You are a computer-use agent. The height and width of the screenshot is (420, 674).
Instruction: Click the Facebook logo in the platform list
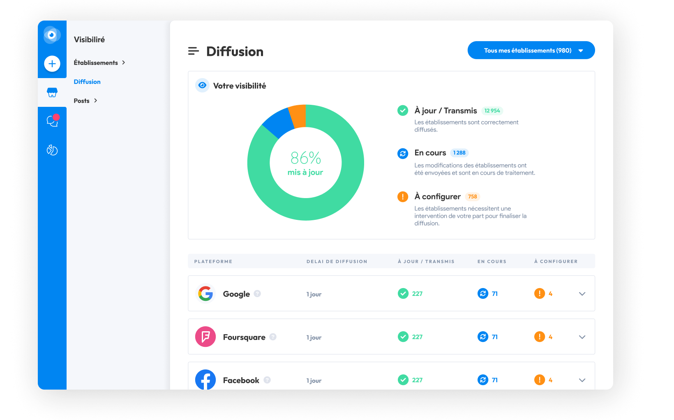click(x=205, y=380)
